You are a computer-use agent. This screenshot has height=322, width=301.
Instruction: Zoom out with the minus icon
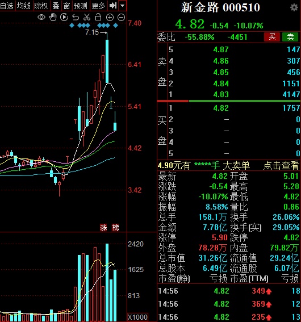pyautogui.click(x=121, y=18)
